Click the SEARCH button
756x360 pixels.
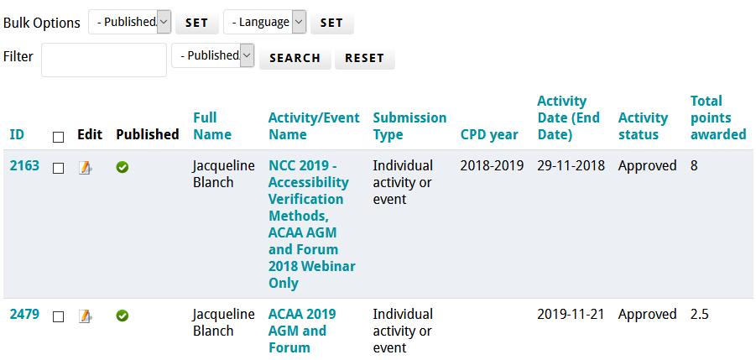[295, 58]
